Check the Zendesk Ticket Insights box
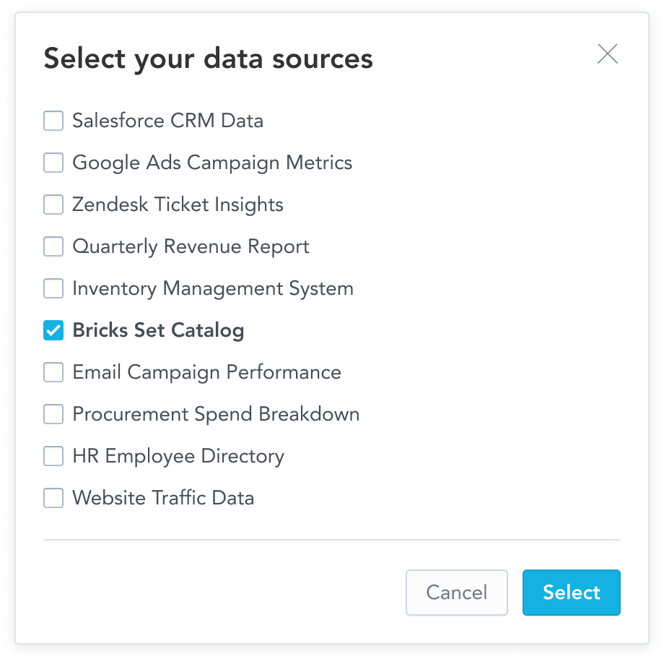 [53, 205]
